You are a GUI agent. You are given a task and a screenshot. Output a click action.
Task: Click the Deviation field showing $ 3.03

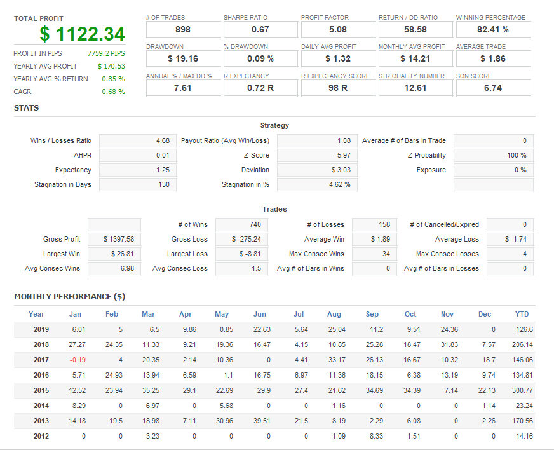[317, 170]
